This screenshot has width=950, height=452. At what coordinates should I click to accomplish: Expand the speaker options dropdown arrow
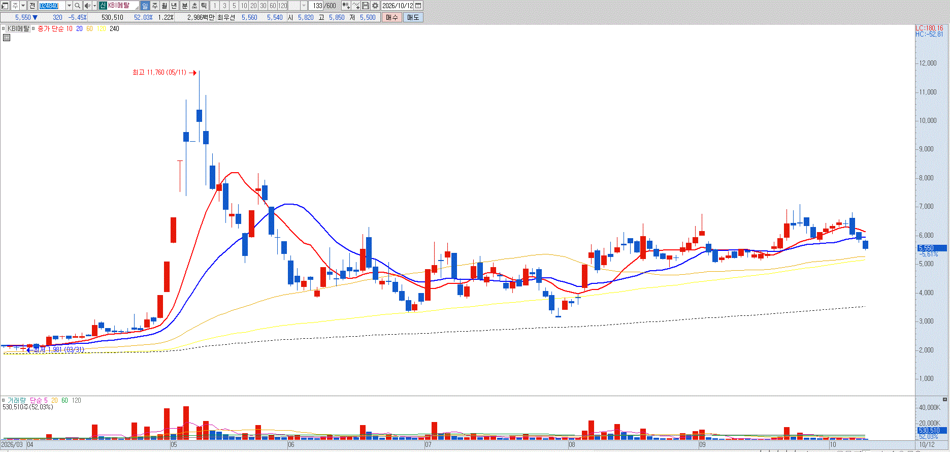point(94,6)
